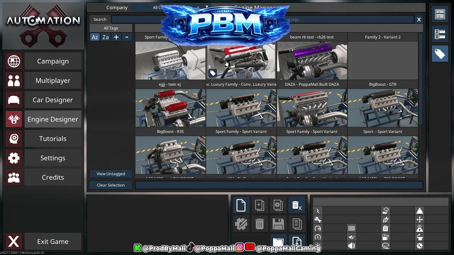Click the engine list vertical scrollbar
The width and height of the screenshot is (454, 255).
tap(421, 79)
